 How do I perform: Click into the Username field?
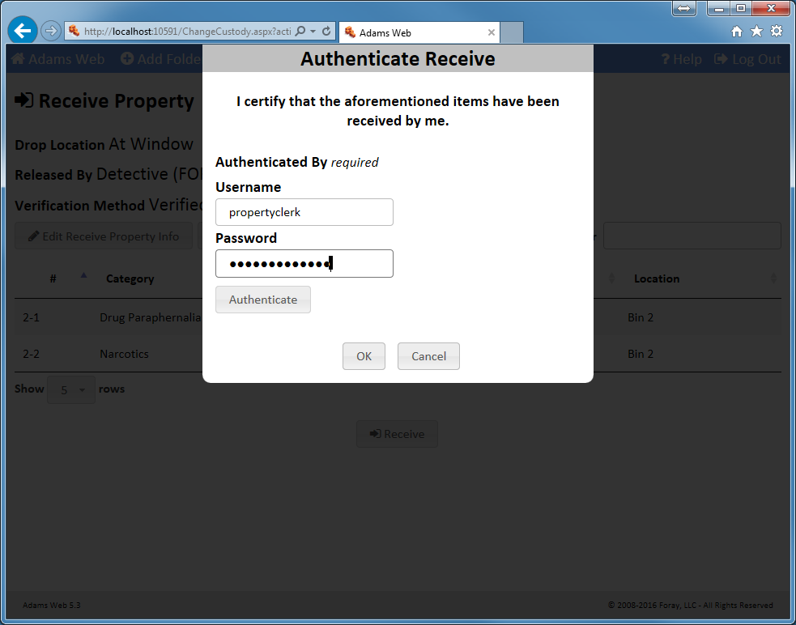click(x=304, y=212)
